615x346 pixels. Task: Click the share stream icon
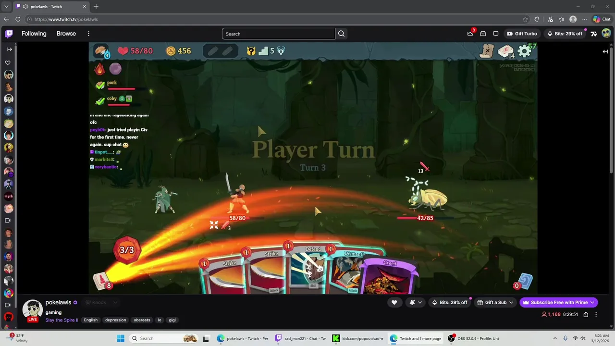point(586,314)
